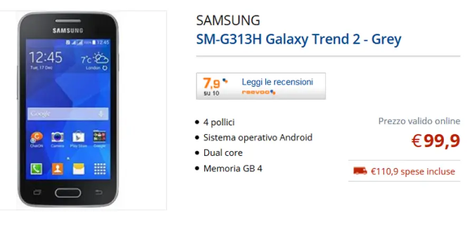Tap the orange Contacts icon on phone

58,169
